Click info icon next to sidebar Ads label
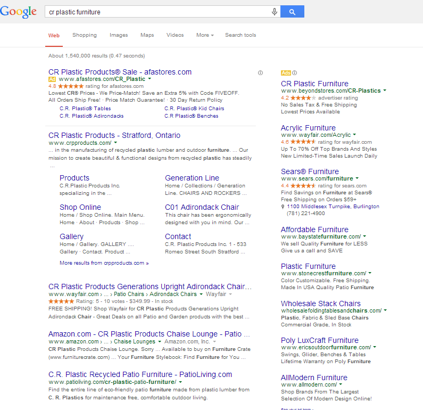 295,72
